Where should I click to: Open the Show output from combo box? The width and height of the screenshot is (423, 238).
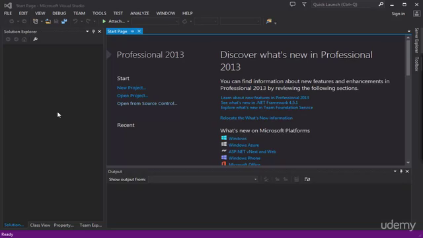[203, 179]
